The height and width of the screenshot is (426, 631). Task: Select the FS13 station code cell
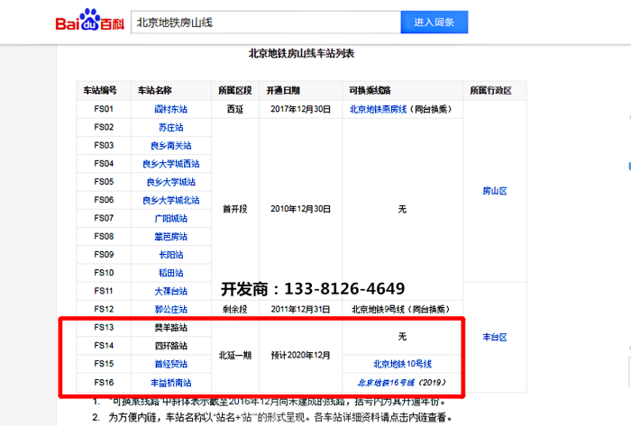104,327
